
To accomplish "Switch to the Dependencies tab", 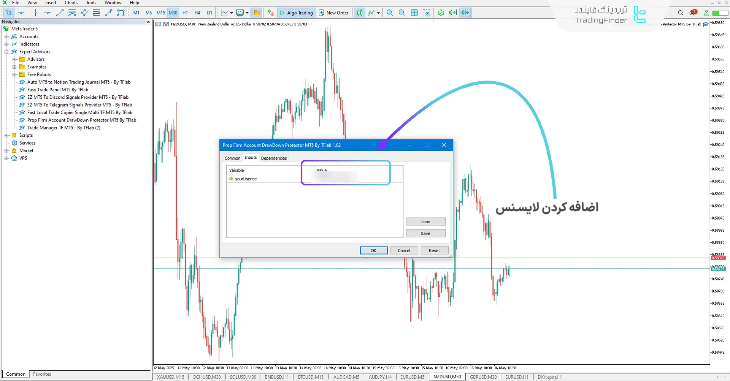I will (274, 158).
